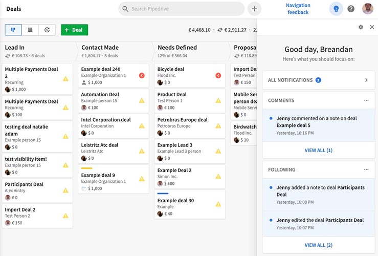The width and height of the screenshot is (378, 256).
Task: Click warning icon on Product Deal
Action: (218, 101)
